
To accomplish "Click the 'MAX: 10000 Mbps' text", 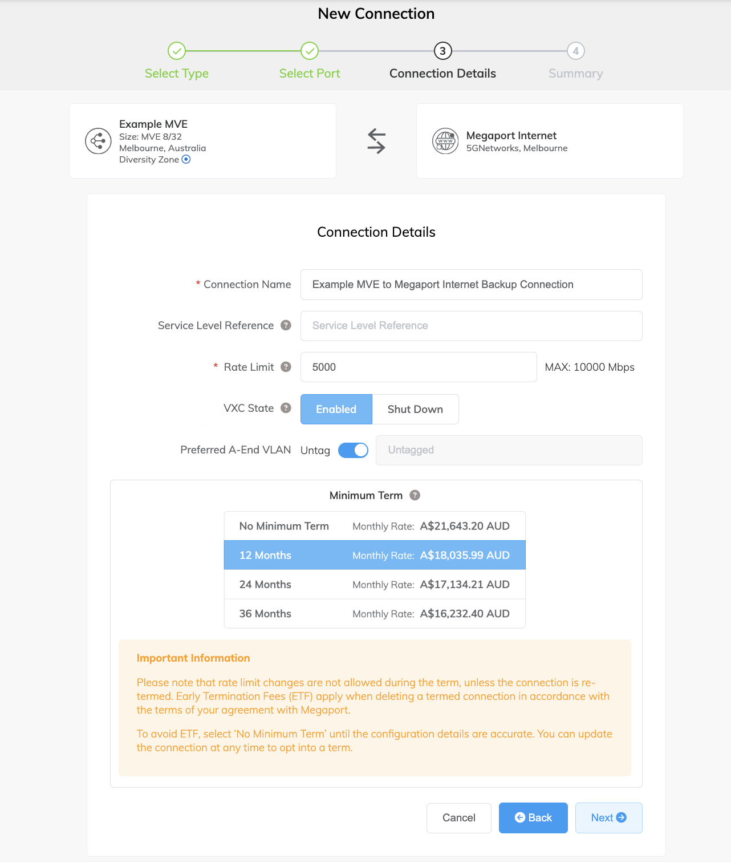I will (590, 367).
